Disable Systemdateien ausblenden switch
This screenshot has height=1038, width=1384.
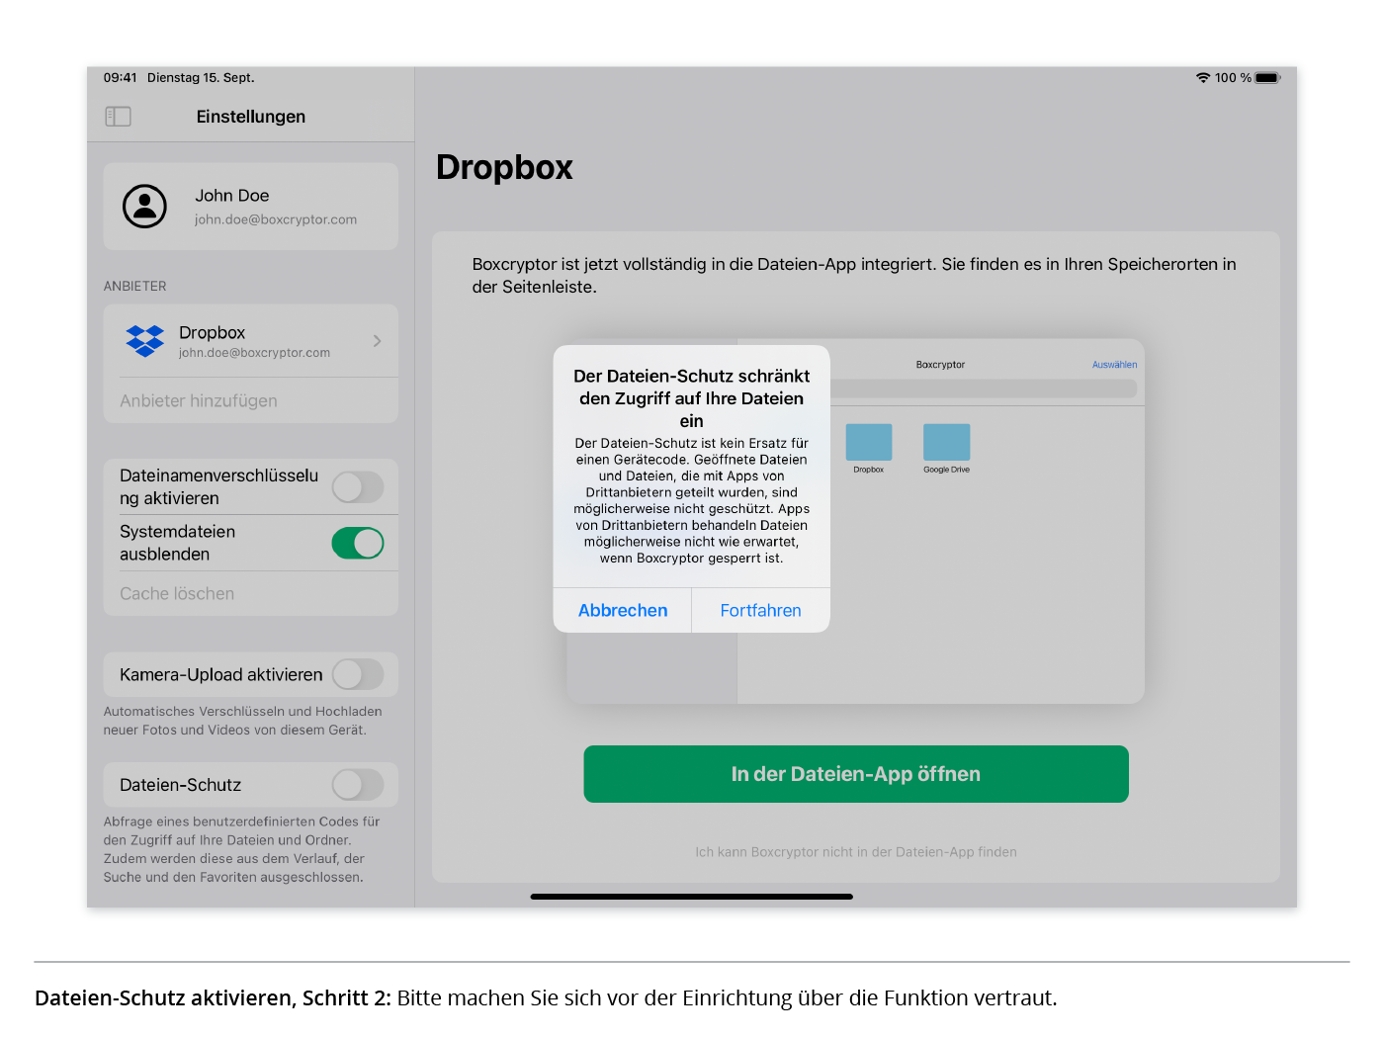point(358,543)
